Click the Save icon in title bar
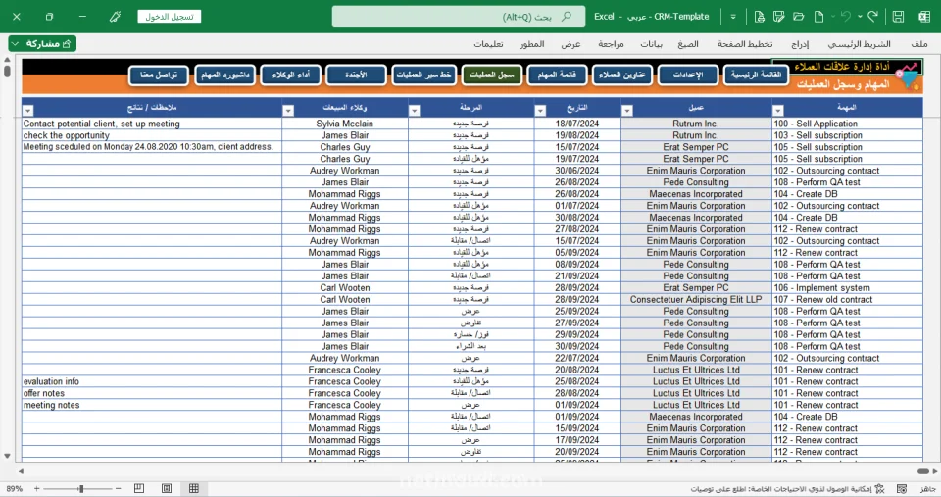This screenshot has height=497, width=941. 899,17
